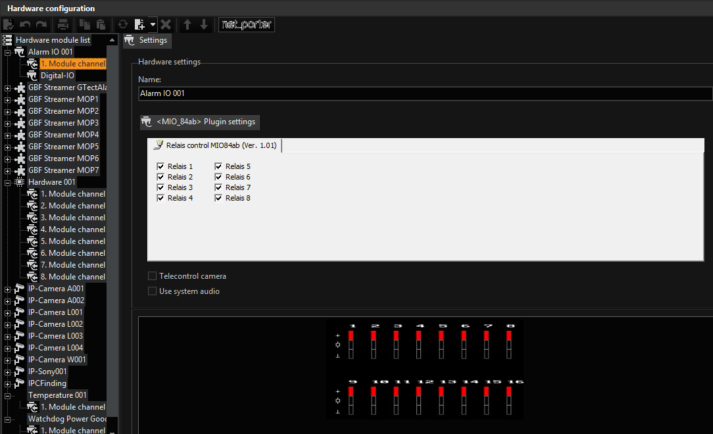Select the Digital-IO tree item
The image size is (713, 434).
coord(57,76)
